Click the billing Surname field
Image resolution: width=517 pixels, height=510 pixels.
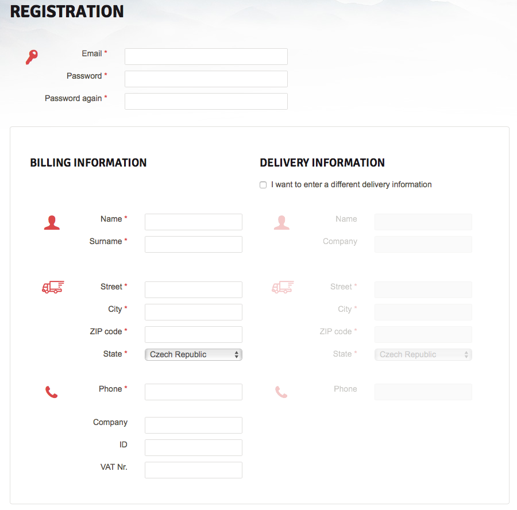click(194, 244)
